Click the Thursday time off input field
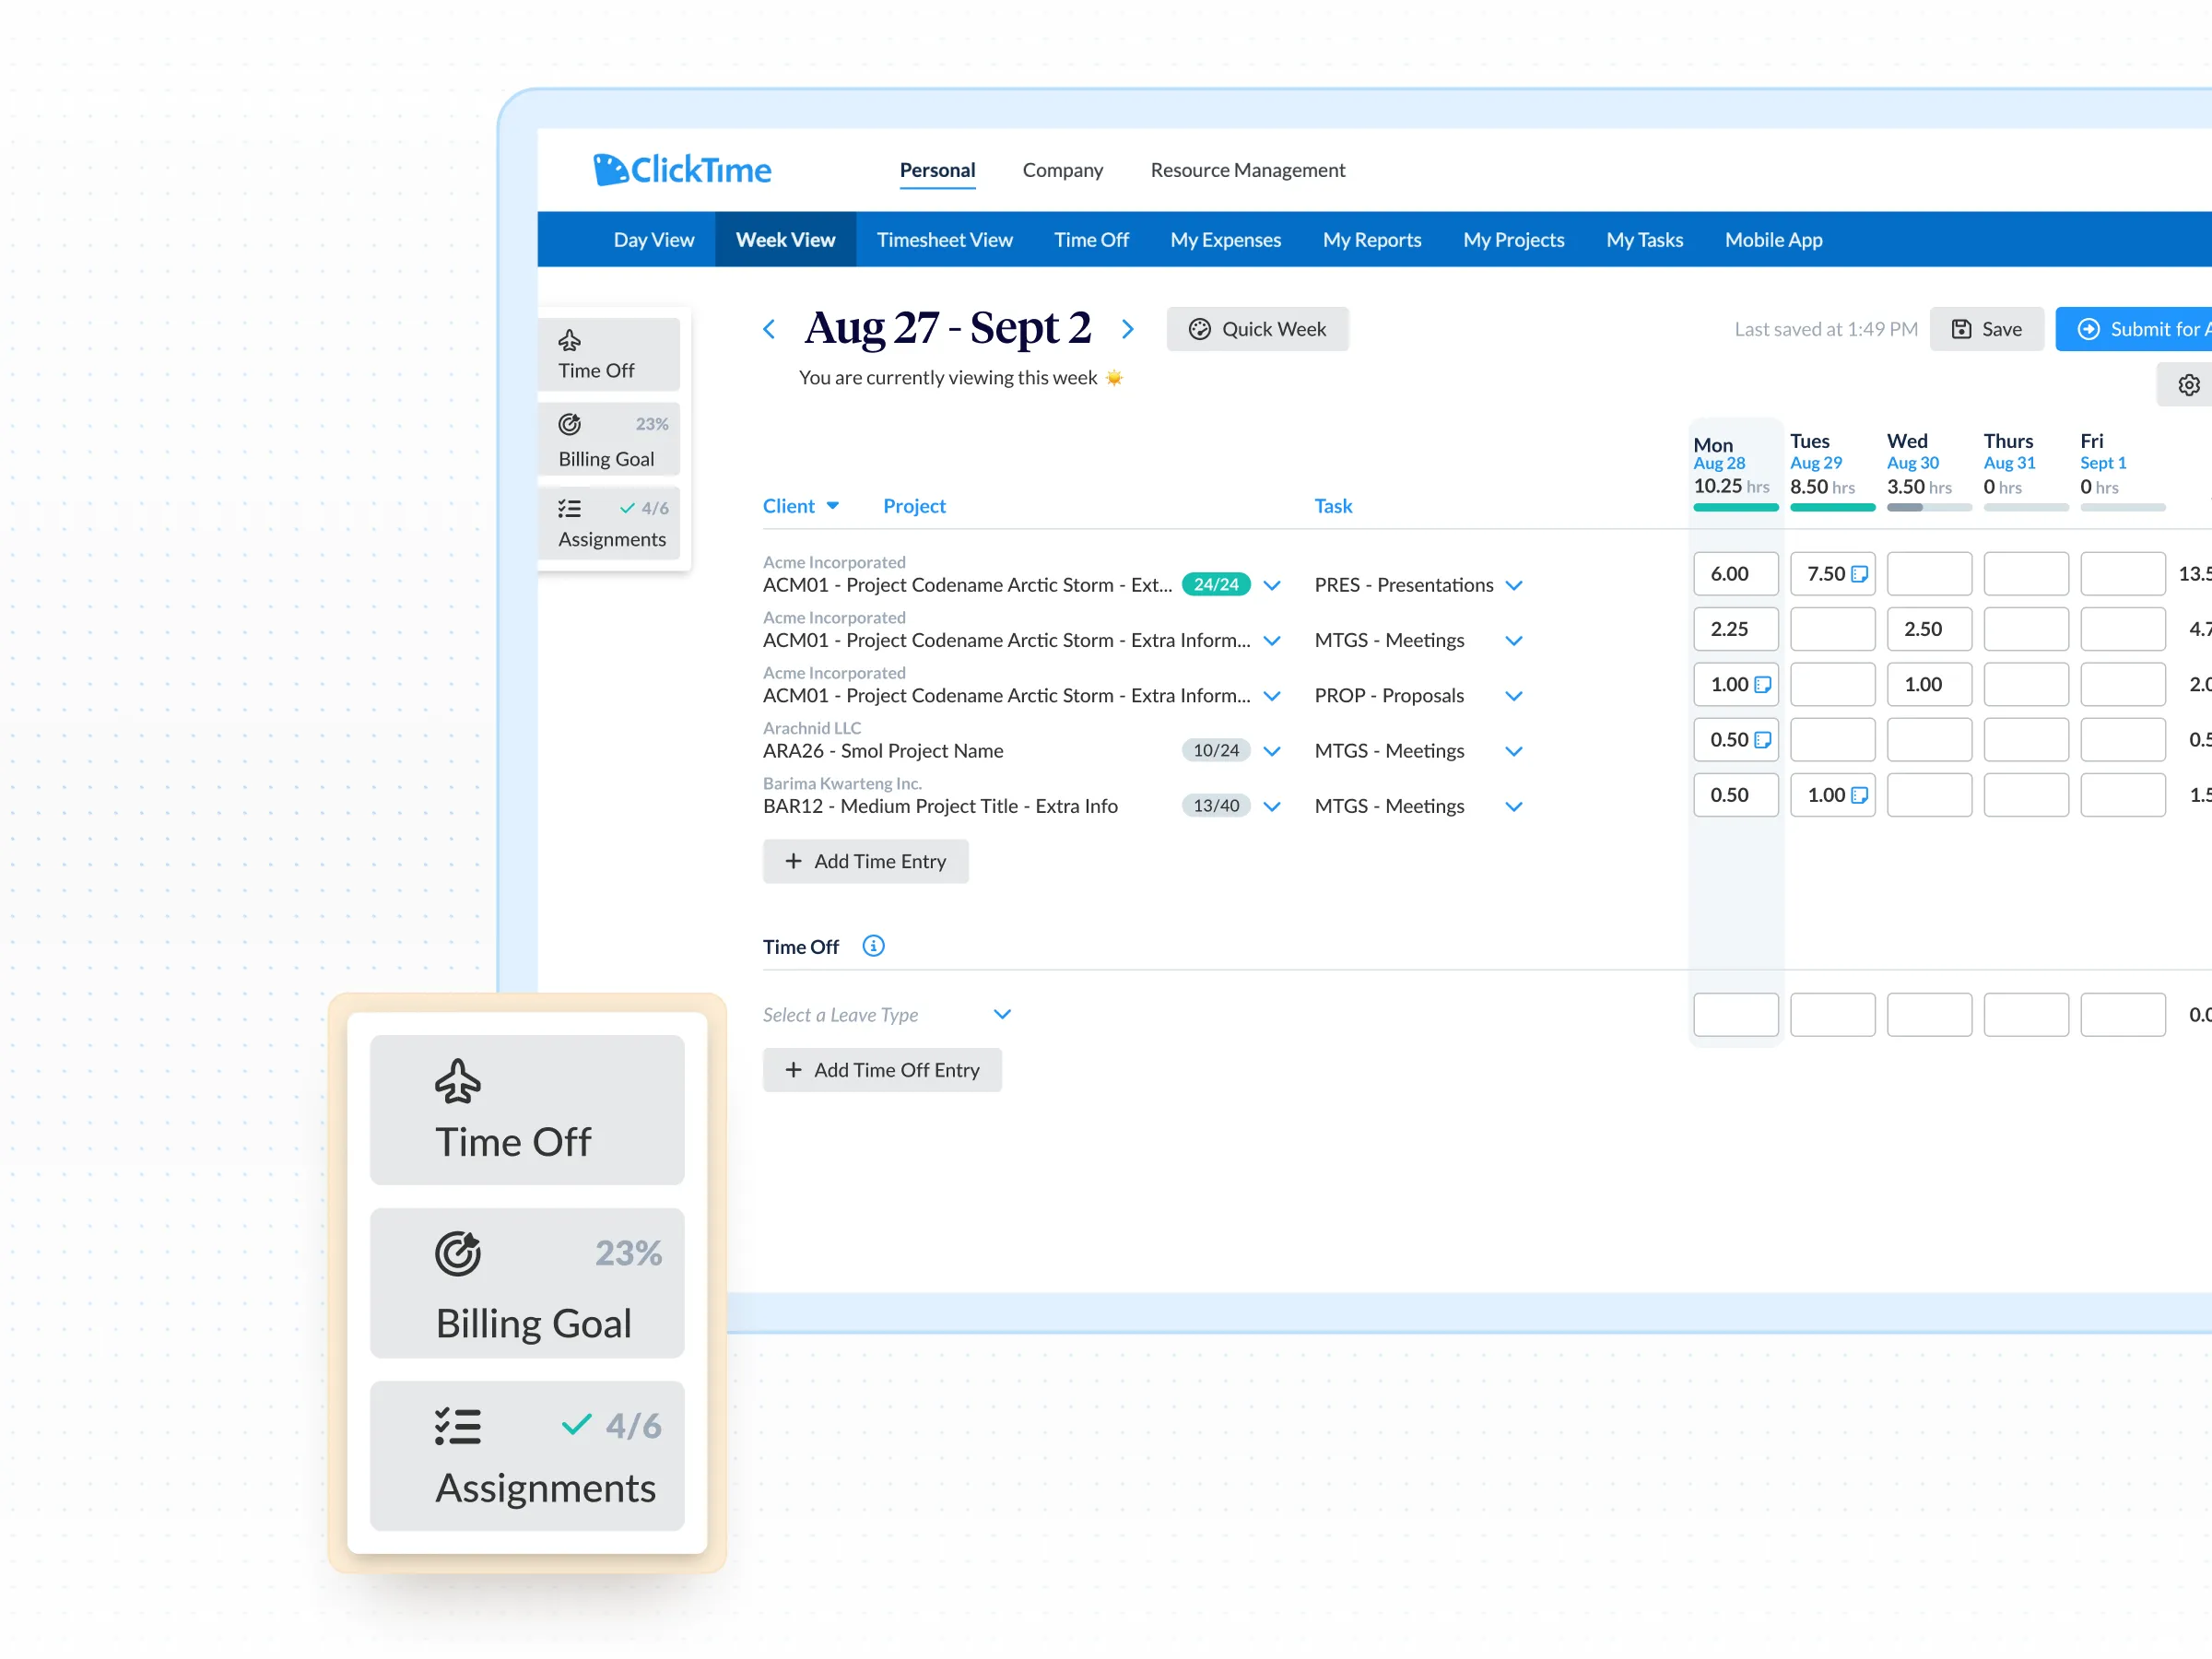This screenshot has height=1659, width=2212. coord(2025,1014)
